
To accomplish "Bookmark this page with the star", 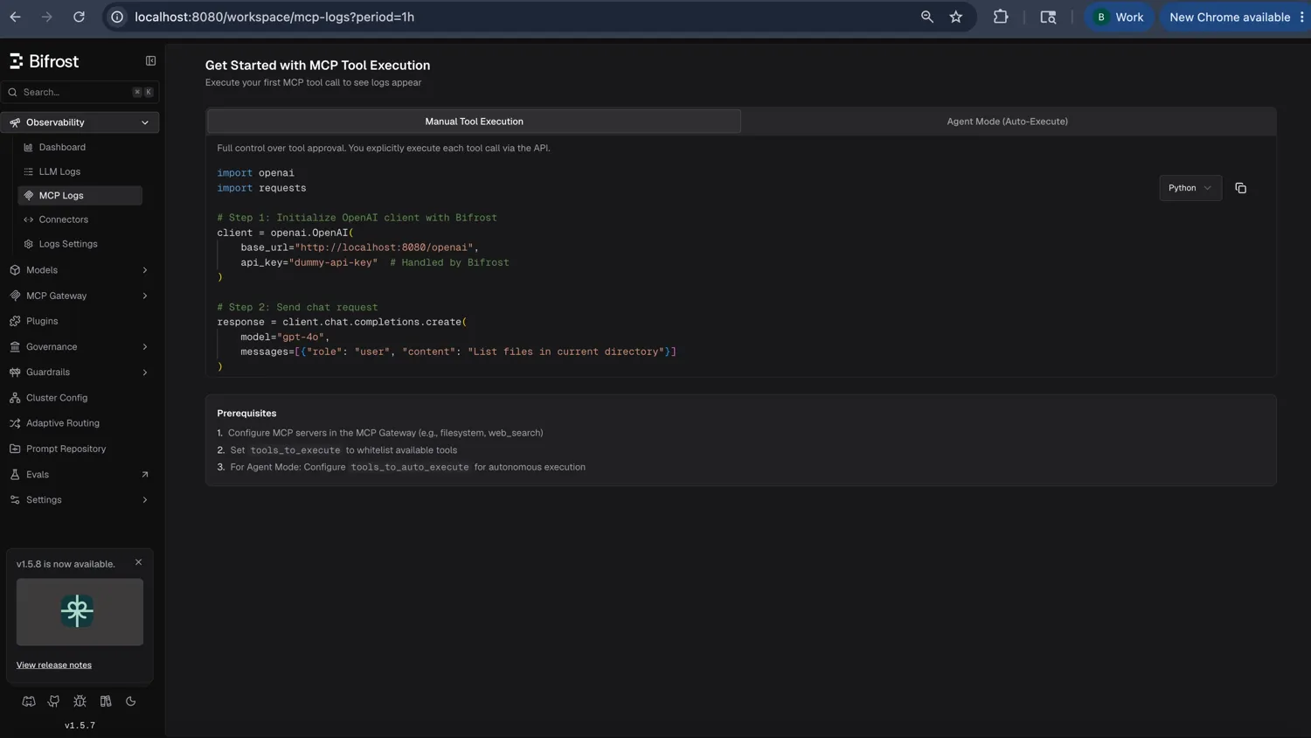I will tap(956, 17).
